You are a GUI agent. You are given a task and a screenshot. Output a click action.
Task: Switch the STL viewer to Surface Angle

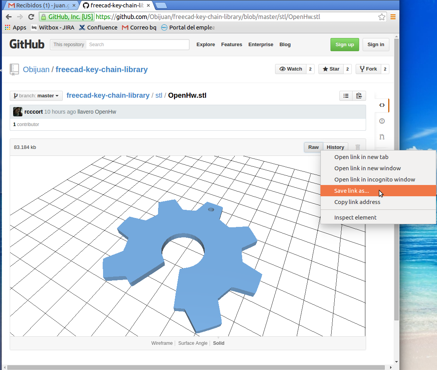coord(193,343)
